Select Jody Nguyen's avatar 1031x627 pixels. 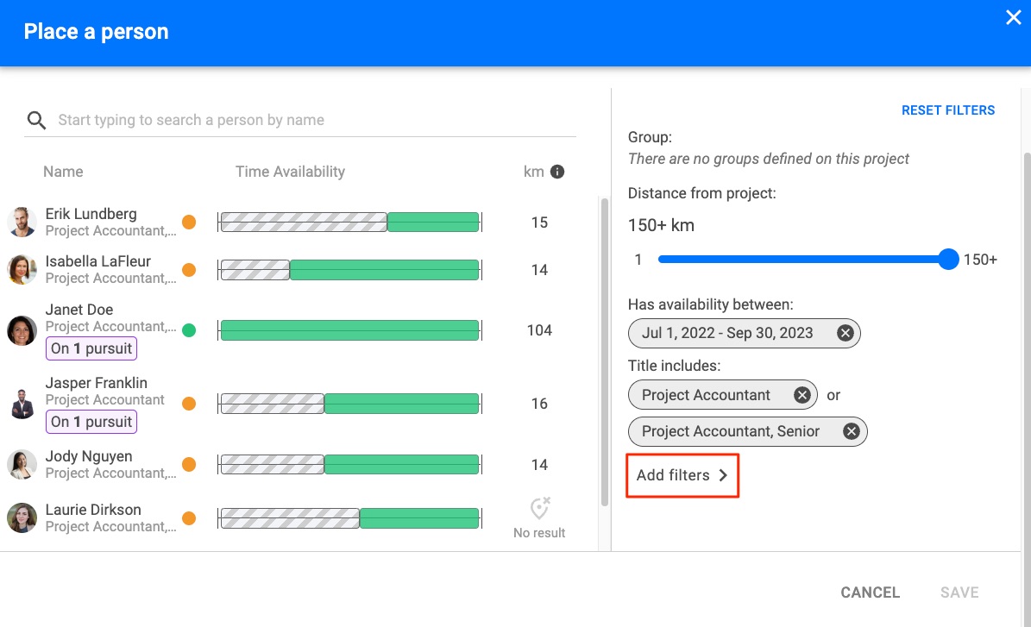point(22,465)
